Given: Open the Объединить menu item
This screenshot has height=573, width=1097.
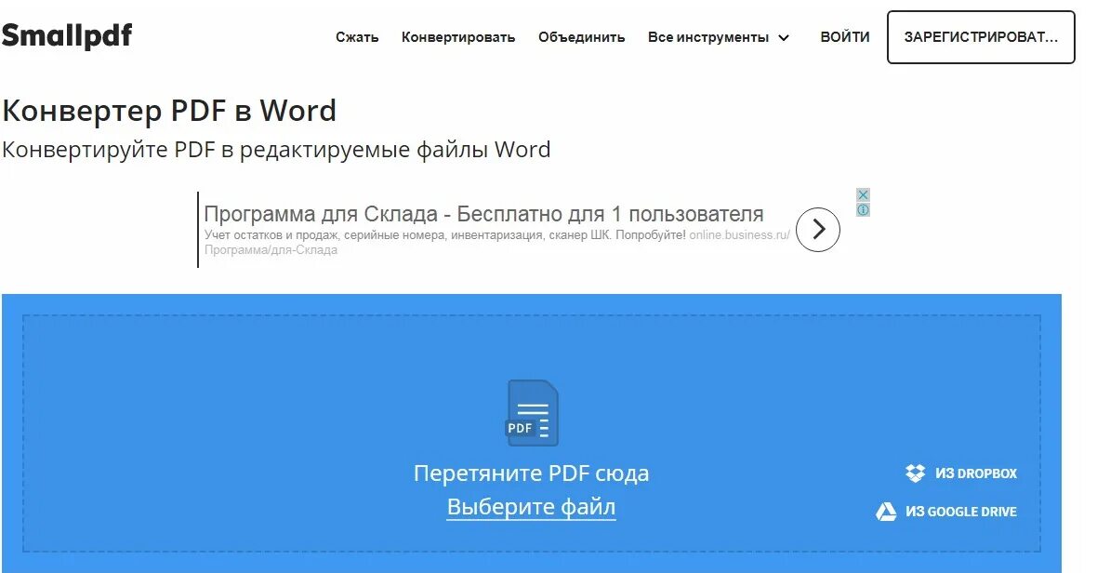Looking at the screenshot, I should [x=581, y=37].
